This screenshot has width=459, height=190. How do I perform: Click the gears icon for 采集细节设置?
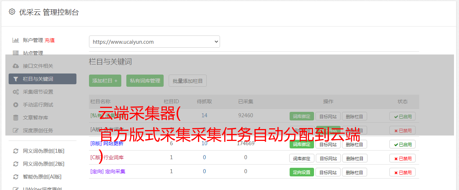click(15, 92)
